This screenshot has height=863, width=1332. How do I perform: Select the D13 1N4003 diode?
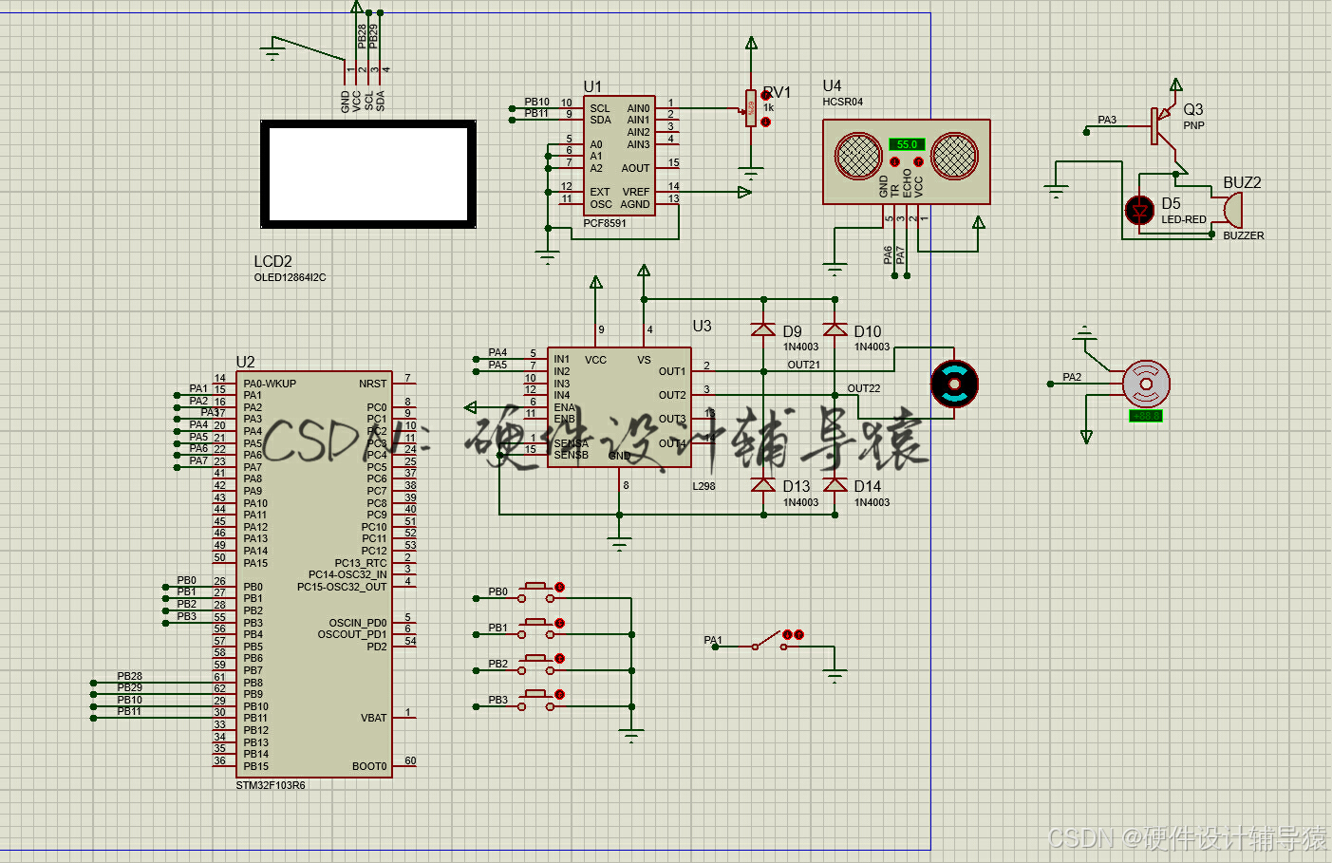pyautogui.click(x=763, y=484)
